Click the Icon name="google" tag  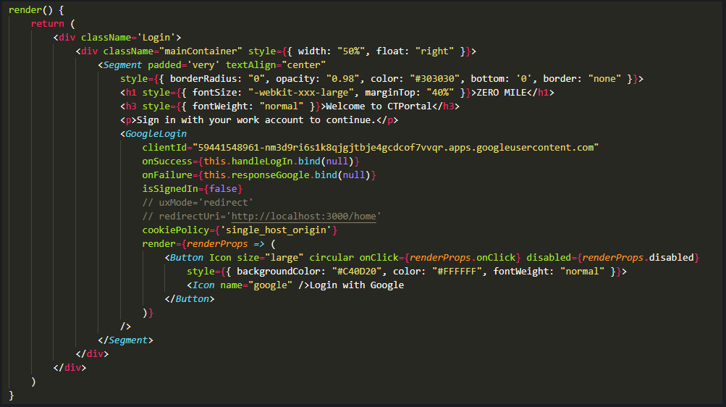click(248, 285)
